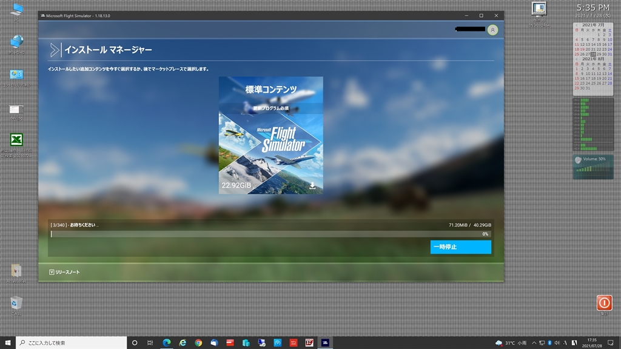Select the 標準コンテンツ Flight Simulator package thumbnail
The image size is (621, 349).
[271, 135]
